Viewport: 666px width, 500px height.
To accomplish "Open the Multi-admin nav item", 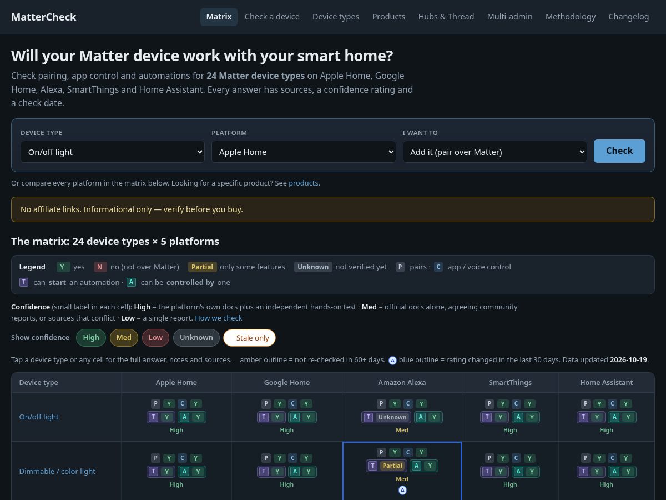I will click(510, 17).
